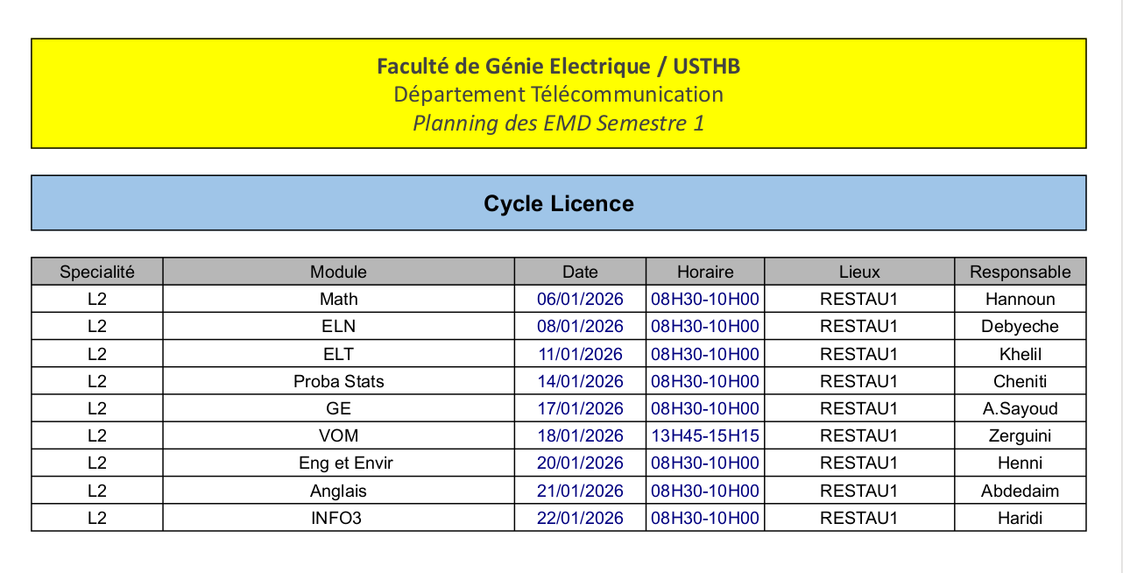Viewport: 1123px width, 573px height.
Task: Click the 'Cycle Licence' blue banner
Action: coord(559,203)
